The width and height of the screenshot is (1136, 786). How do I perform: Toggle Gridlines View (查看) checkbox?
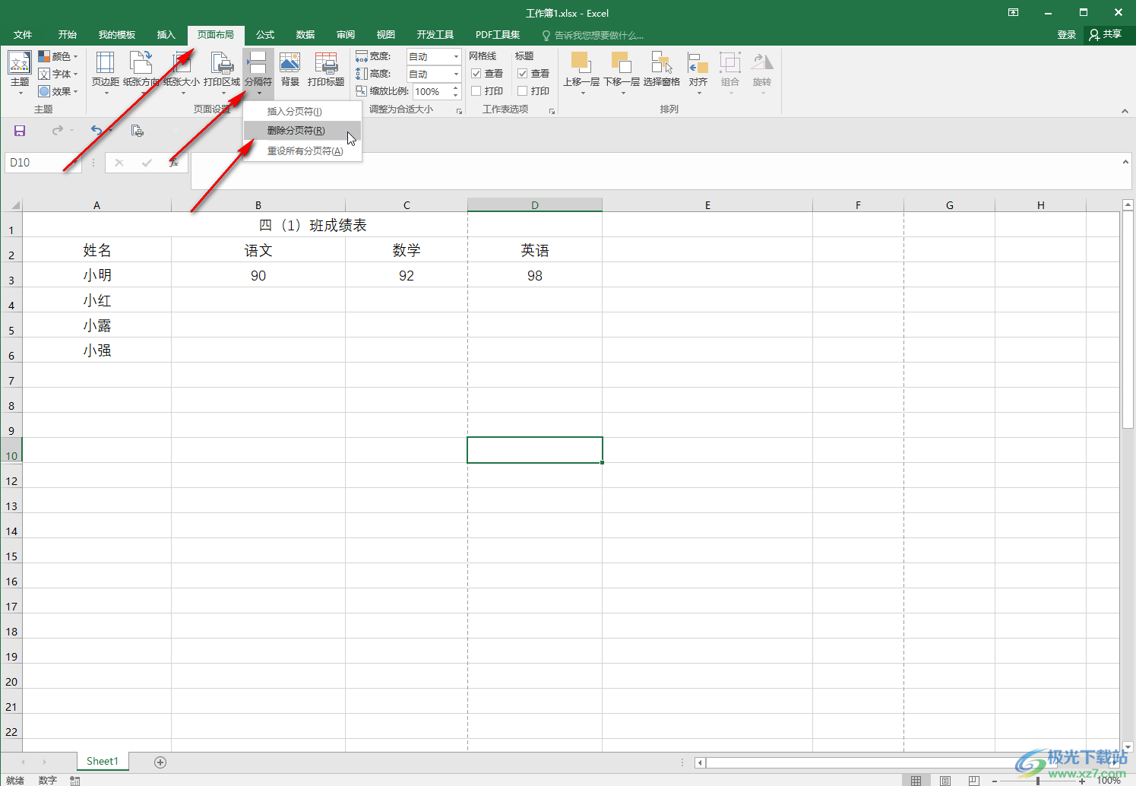[x=476, y=74]
